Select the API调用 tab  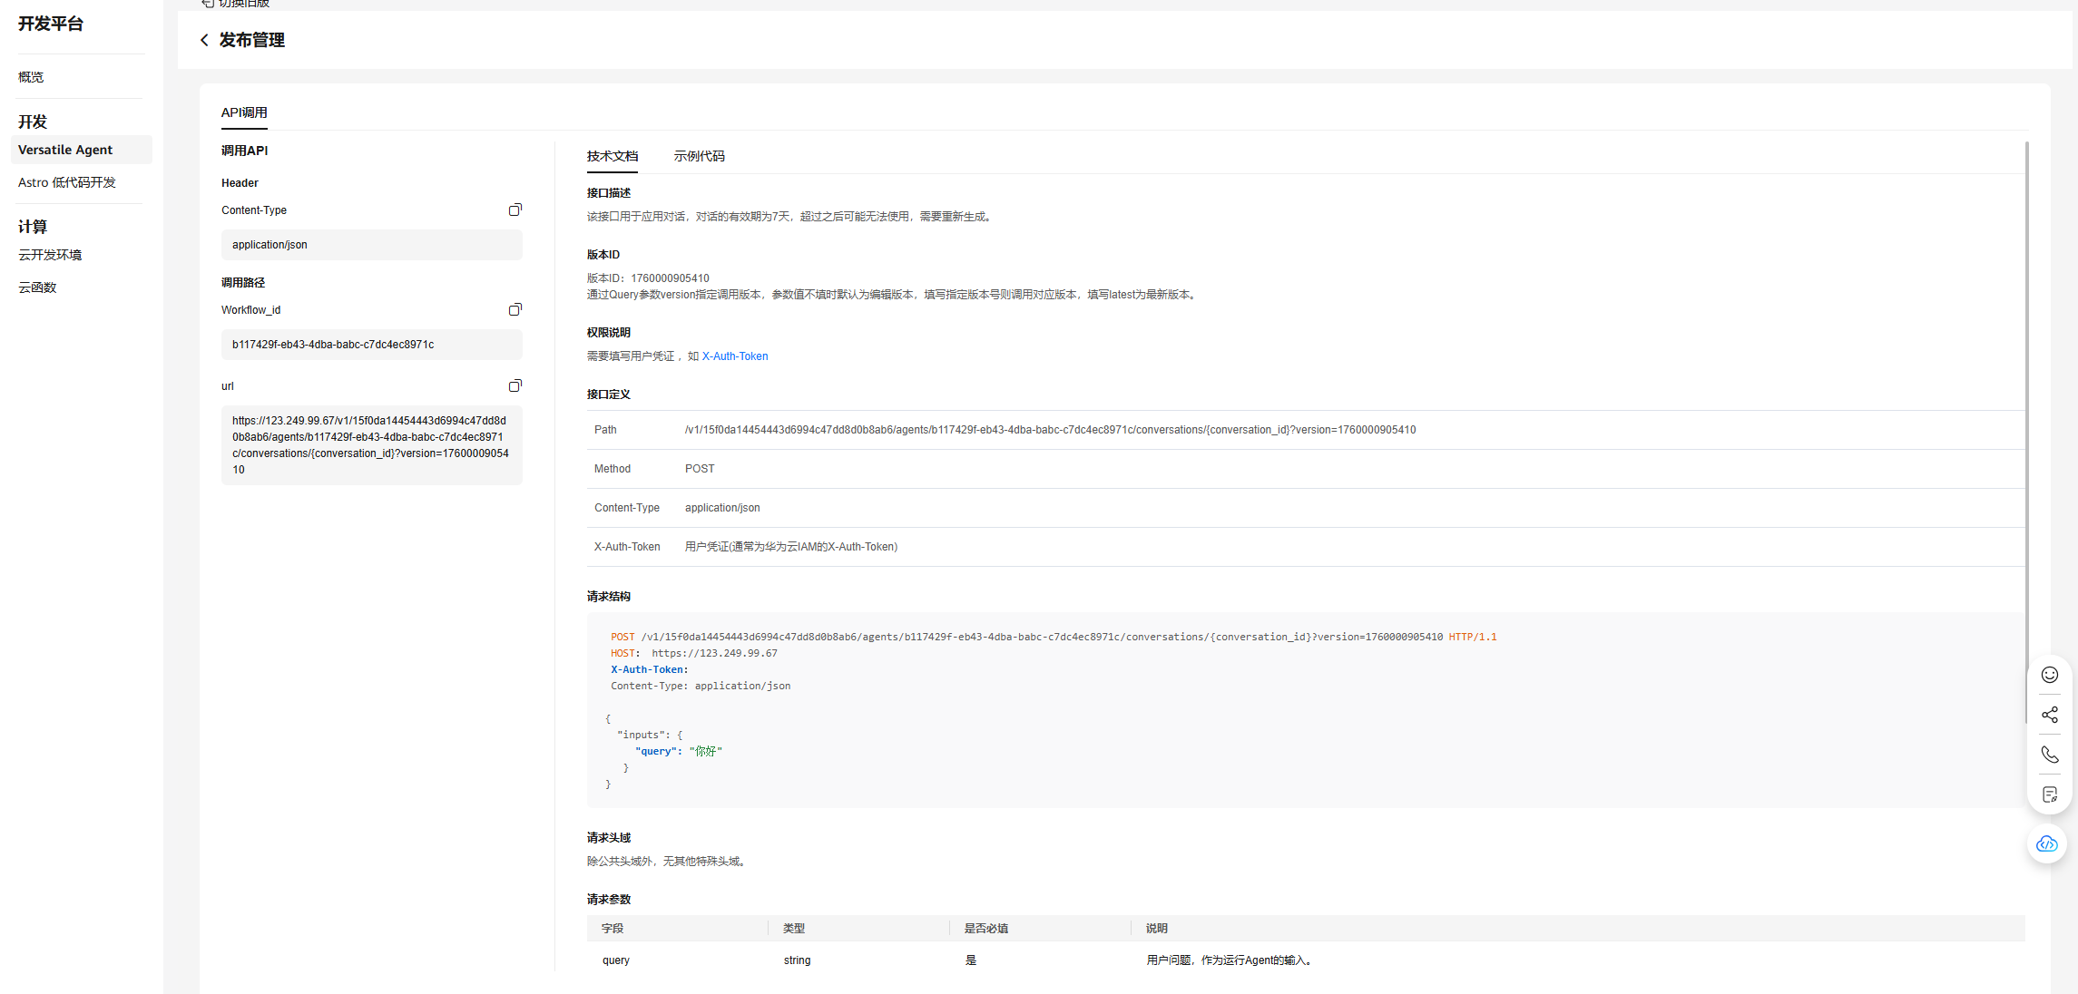244,112
